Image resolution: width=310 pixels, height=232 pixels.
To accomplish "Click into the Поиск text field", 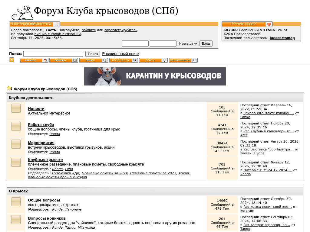I will pyautogui.click(x=53, y=54).
